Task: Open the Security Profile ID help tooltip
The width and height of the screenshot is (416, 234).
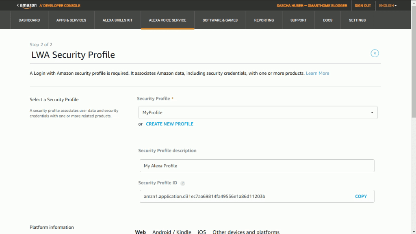Action: tap(183, 183)
